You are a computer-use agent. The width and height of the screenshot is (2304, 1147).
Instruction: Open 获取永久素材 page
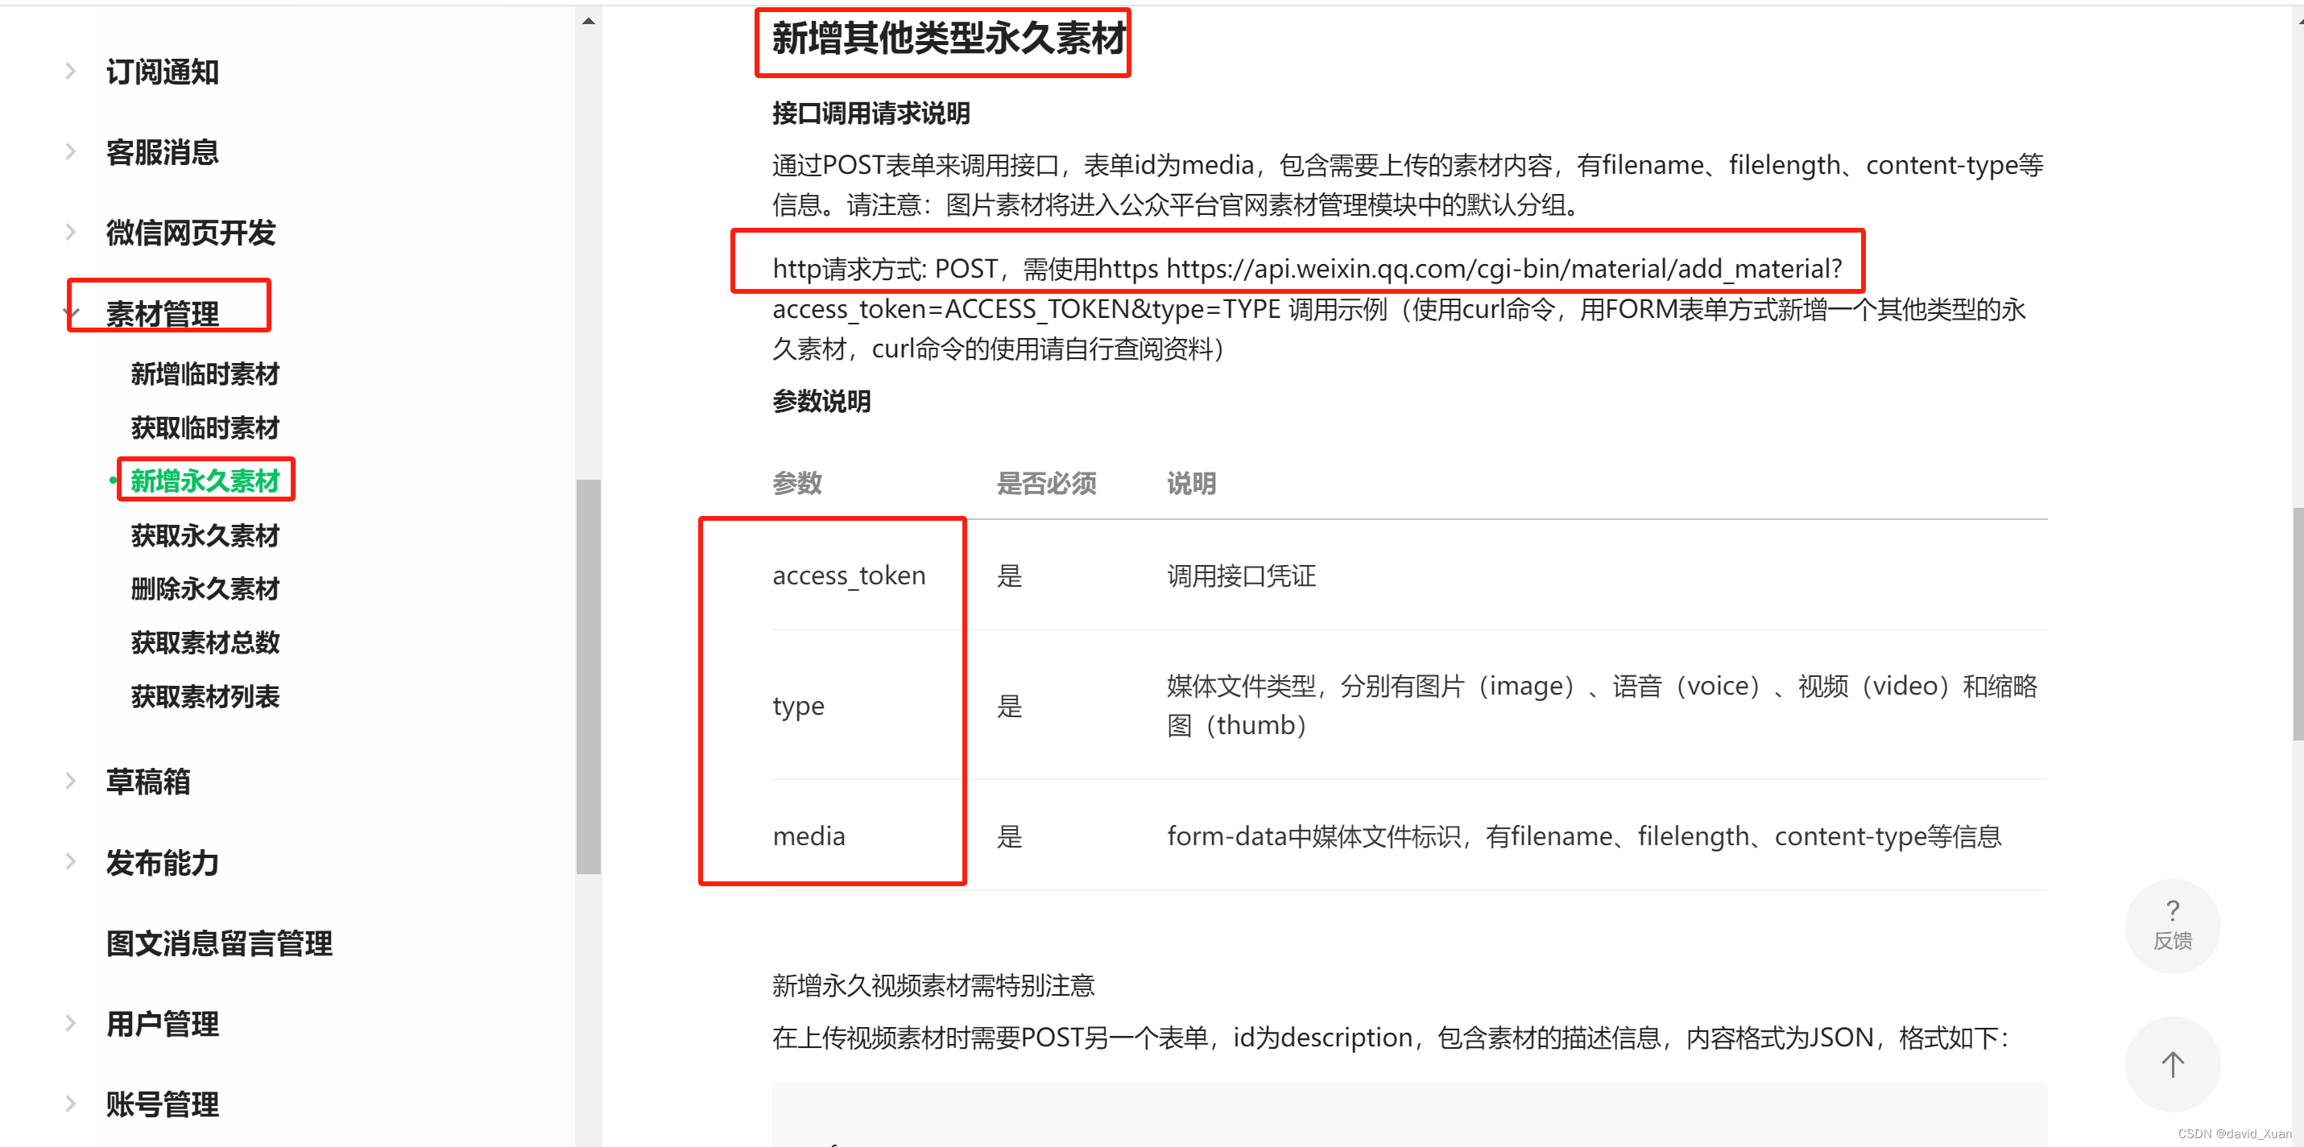point(205,534)
